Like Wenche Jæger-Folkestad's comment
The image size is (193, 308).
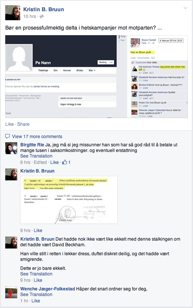click(36, 301)
